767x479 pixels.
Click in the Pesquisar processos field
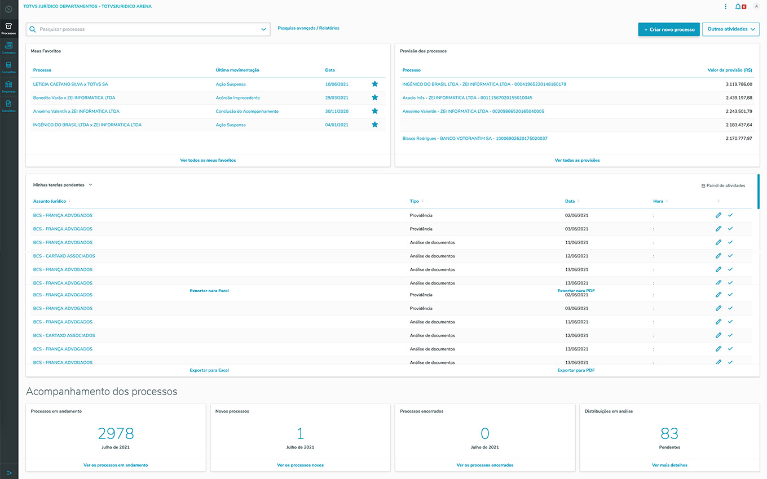(147, 29)
